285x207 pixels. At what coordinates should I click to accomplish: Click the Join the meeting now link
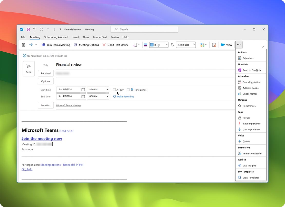pos(42,139)
